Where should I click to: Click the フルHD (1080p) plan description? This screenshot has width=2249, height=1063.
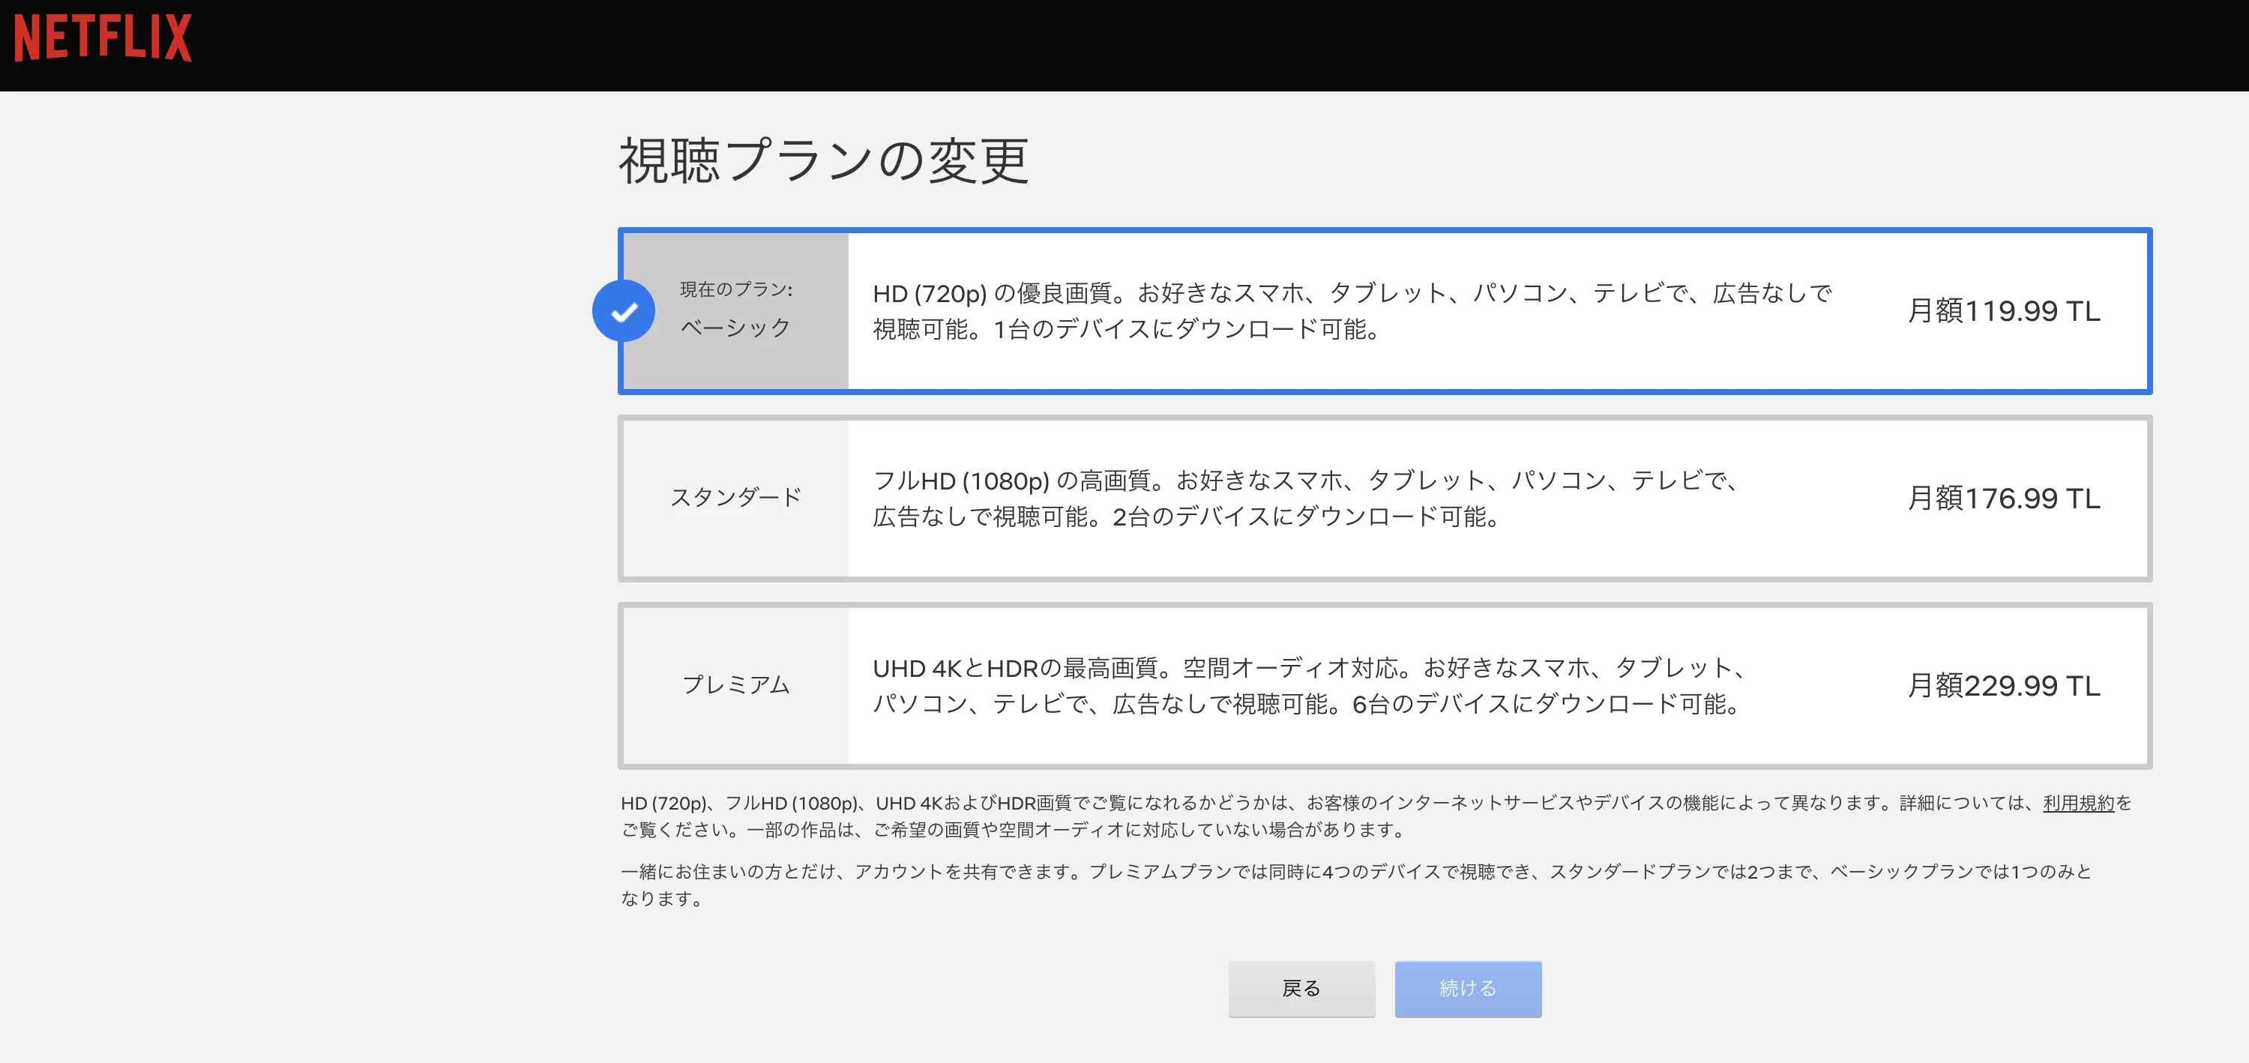pyautogui.click(x=1305, y=499)
